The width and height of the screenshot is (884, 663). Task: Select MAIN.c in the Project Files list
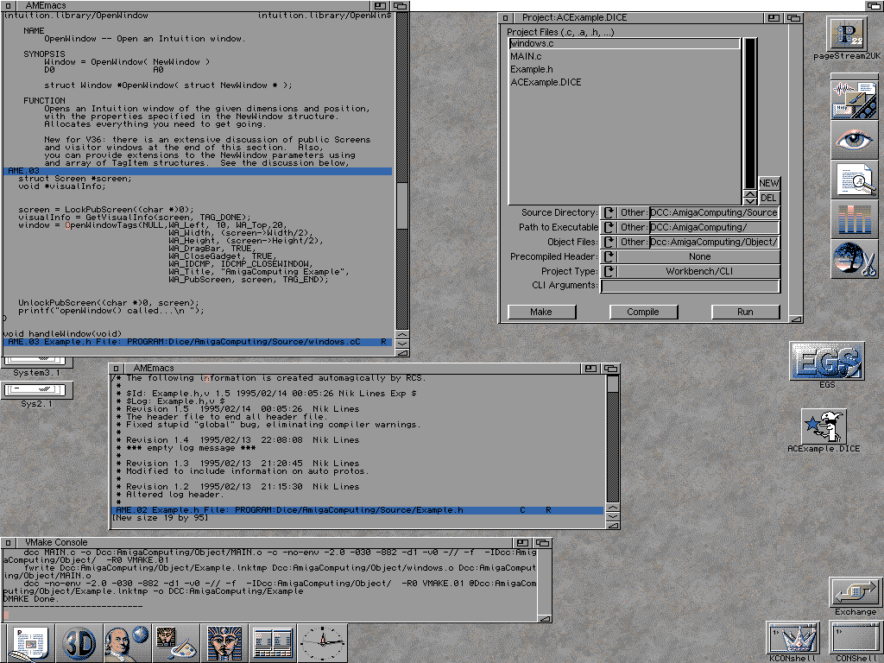pyautogui.click(x=624, y=56)
